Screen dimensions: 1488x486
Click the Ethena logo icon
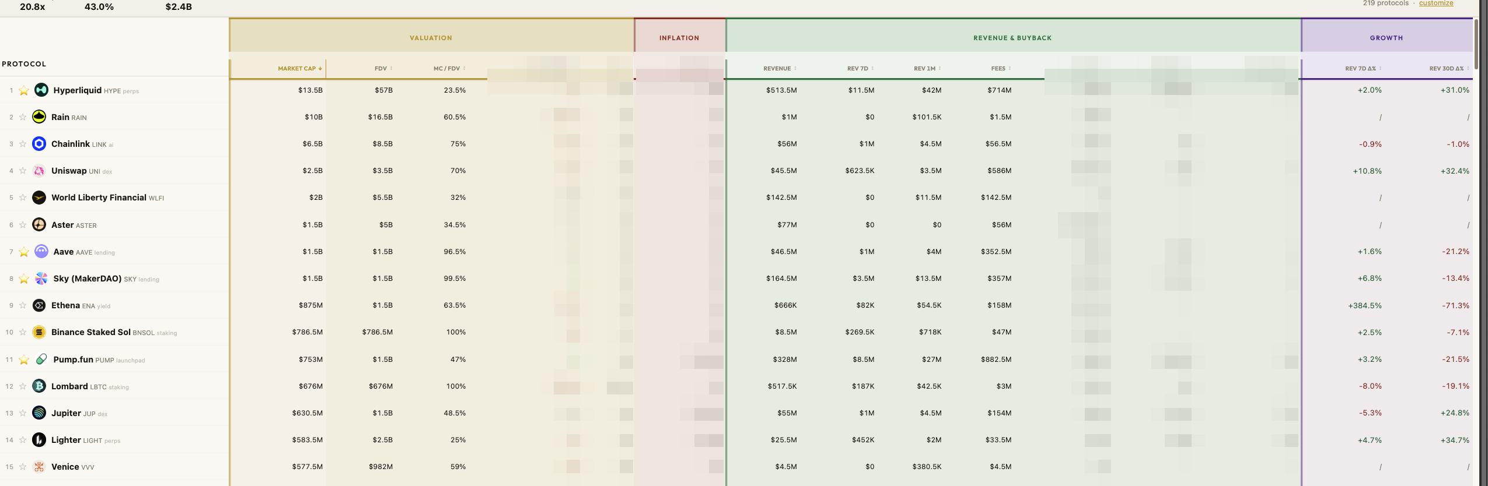[x=39, y=305]
